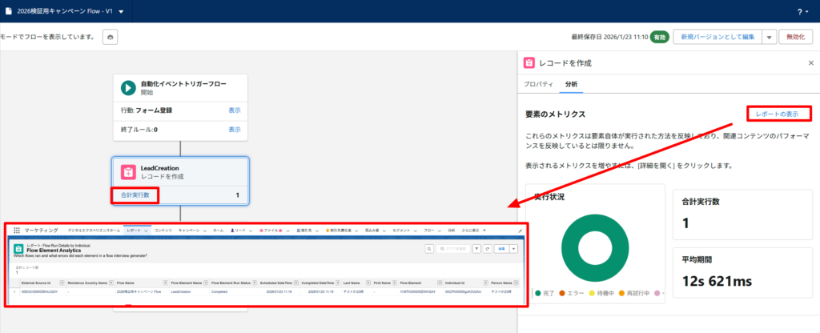
Task: Click the report refresh icon
Action: pyautogui.click(x=488, y=249)
